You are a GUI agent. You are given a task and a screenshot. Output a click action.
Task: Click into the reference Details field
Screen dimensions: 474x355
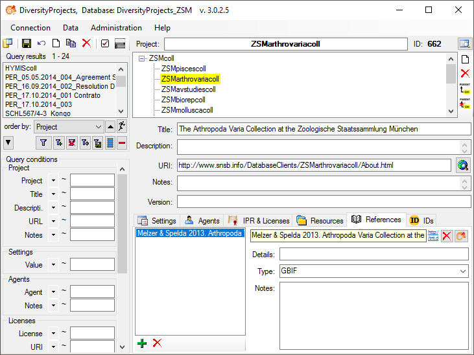(374, 255)
